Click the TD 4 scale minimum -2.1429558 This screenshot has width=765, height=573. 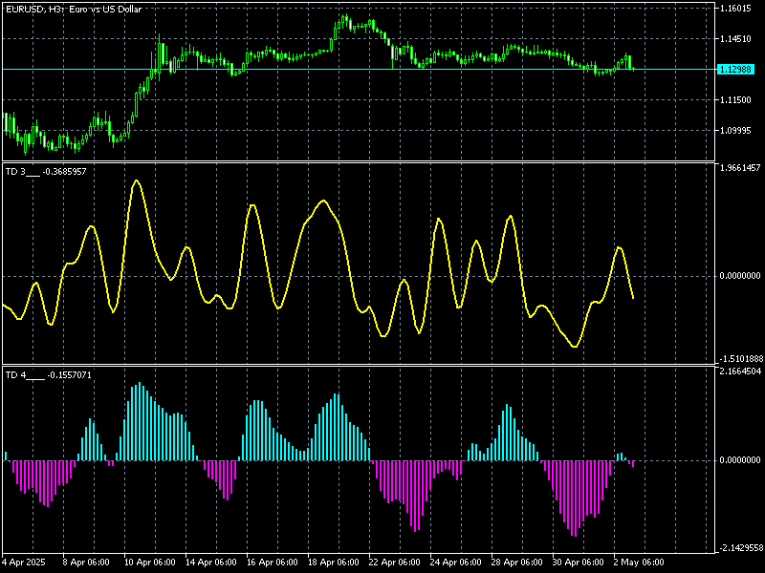tap(740, 547)
